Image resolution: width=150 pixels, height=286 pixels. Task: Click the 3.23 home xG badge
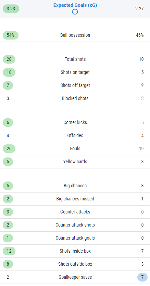11,9
